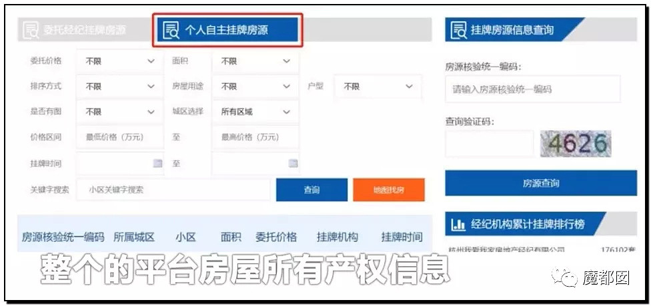The width and height of the screenshot is (651, 306).
Task: Refresh the 4626 captcha image
Action: [x=576, y=144]
